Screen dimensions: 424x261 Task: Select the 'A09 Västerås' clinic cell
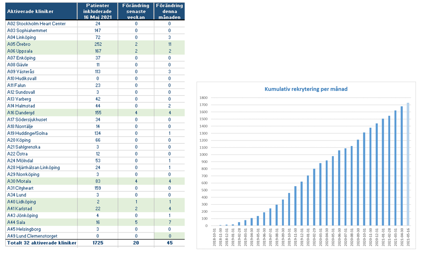pos(42,71)
